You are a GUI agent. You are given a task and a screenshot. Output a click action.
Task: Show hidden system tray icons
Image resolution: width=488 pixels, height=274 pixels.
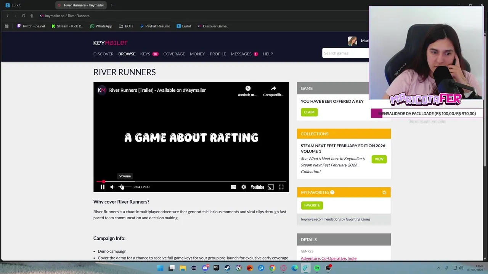[438, 268]
